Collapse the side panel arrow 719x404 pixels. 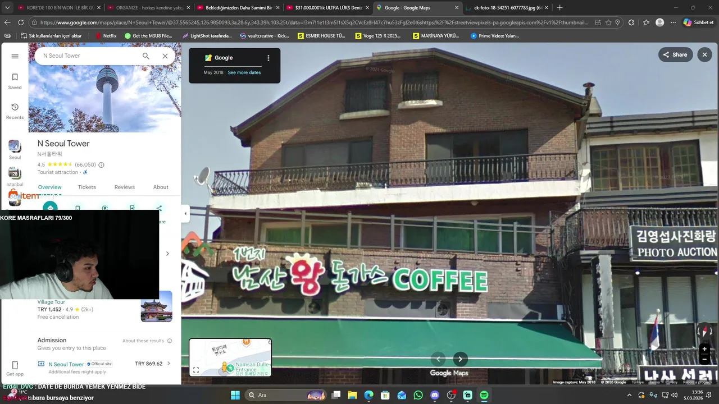pyautogui.click(x=185, y=213)
